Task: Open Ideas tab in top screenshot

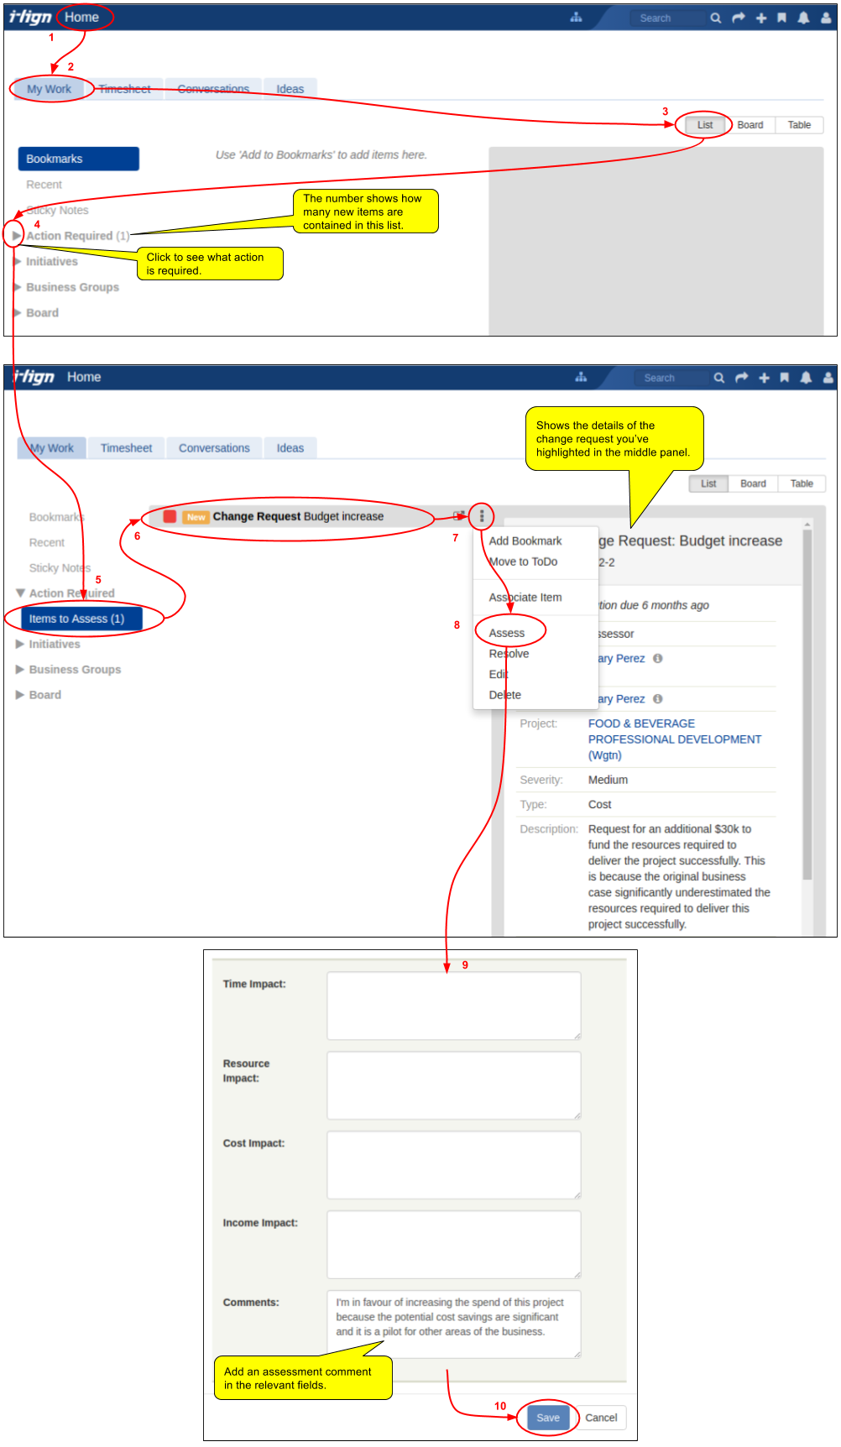Action: click(x=290, y=89)
